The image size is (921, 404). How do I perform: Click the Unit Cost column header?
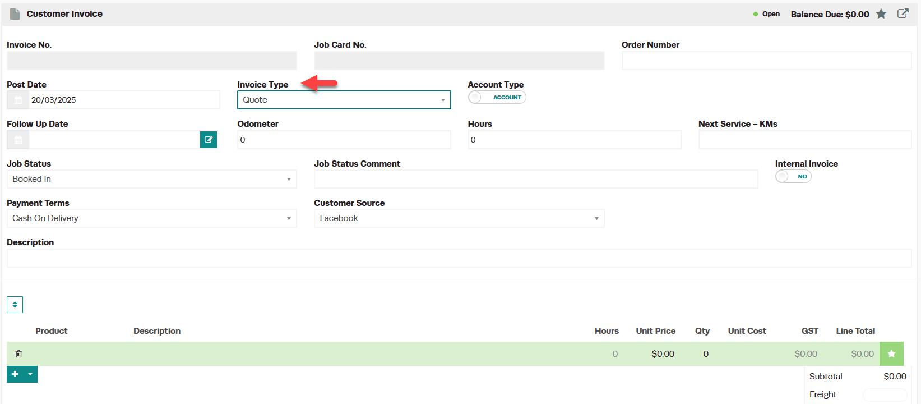click(x=747, y=331)
